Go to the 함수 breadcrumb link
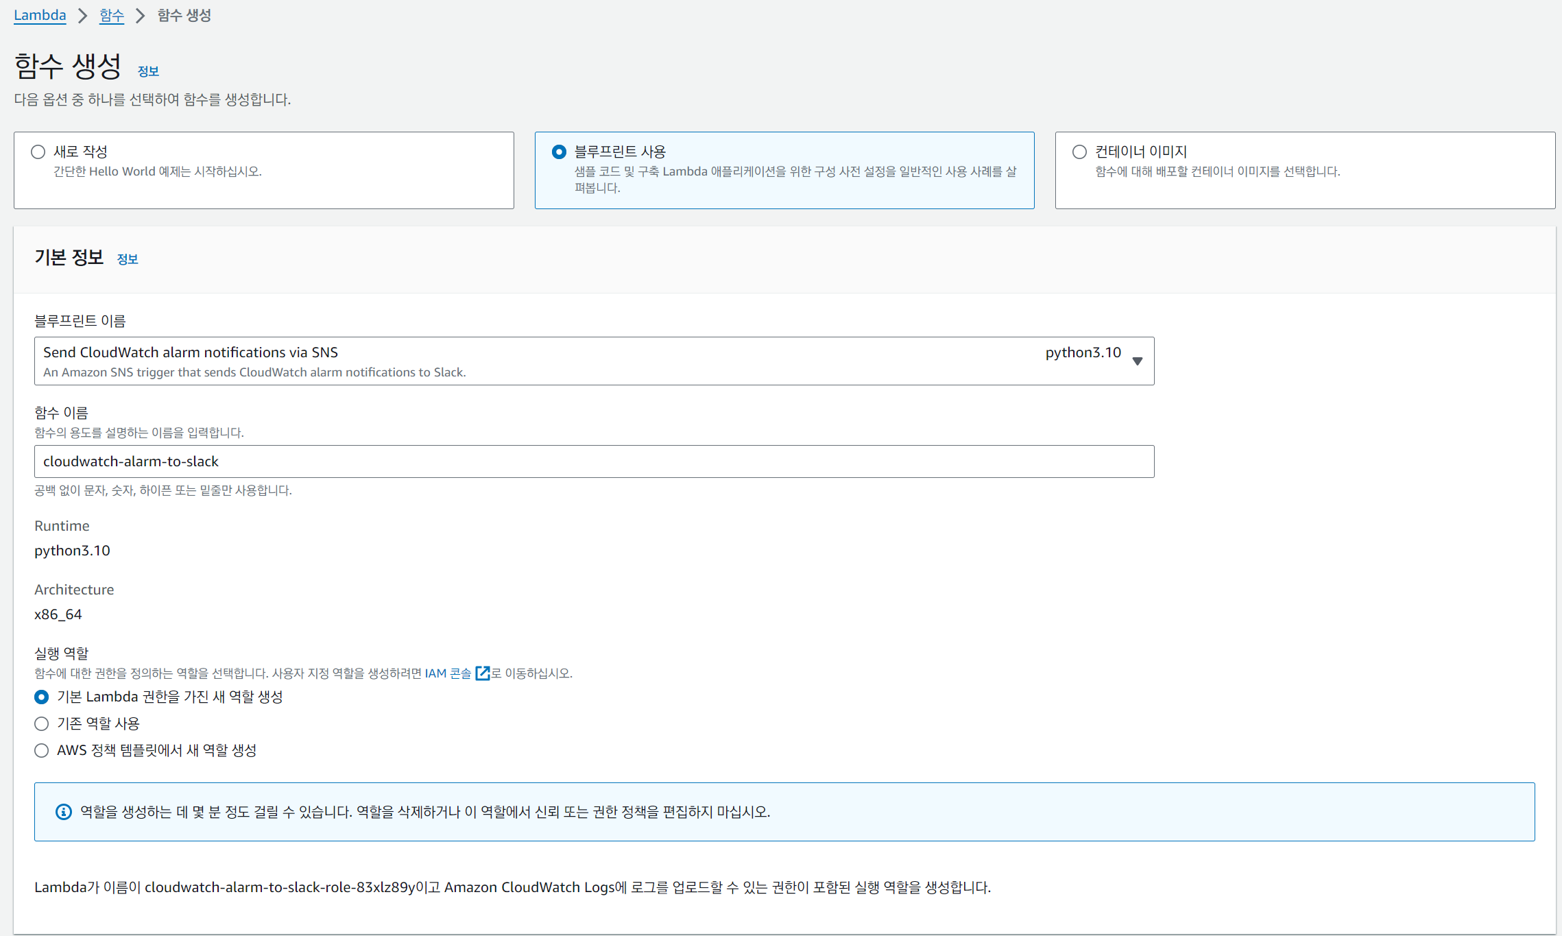Image resolution: width=1562 pixels, height=936 pixels. (111, 15)
